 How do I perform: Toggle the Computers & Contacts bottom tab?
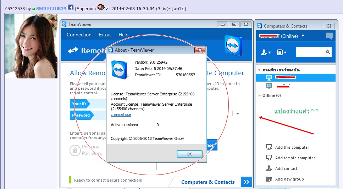coord(208,182)
